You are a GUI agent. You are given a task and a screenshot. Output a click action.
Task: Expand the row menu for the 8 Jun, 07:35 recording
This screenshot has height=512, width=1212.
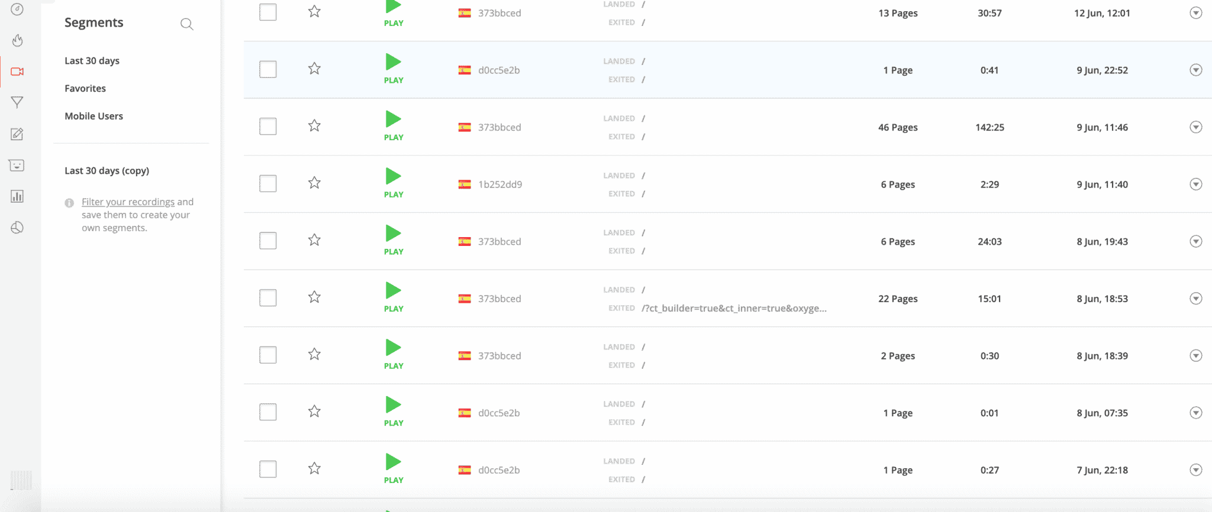click(x=1195, y=413)
